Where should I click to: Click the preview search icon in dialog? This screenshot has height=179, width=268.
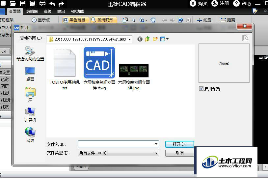pos(246,38)
